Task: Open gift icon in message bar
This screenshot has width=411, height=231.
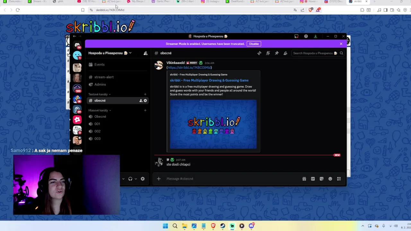Action: point(304,179)
